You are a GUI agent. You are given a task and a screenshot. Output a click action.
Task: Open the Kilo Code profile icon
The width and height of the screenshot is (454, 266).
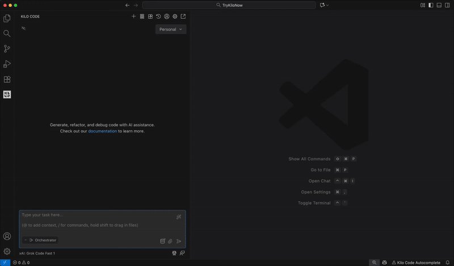(167, 16)
